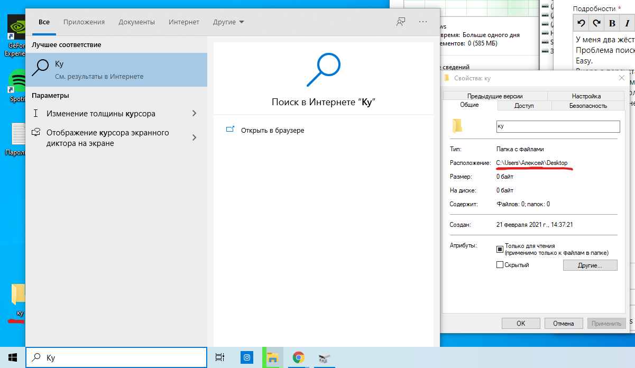635x368 pixels.
Task: Click the OK button in Свойства dialog
Action: pyautogui.click(x=521, y=323)
